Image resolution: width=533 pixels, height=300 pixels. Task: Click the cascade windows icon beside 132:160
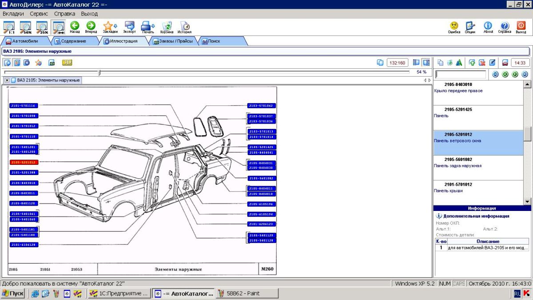380,62
